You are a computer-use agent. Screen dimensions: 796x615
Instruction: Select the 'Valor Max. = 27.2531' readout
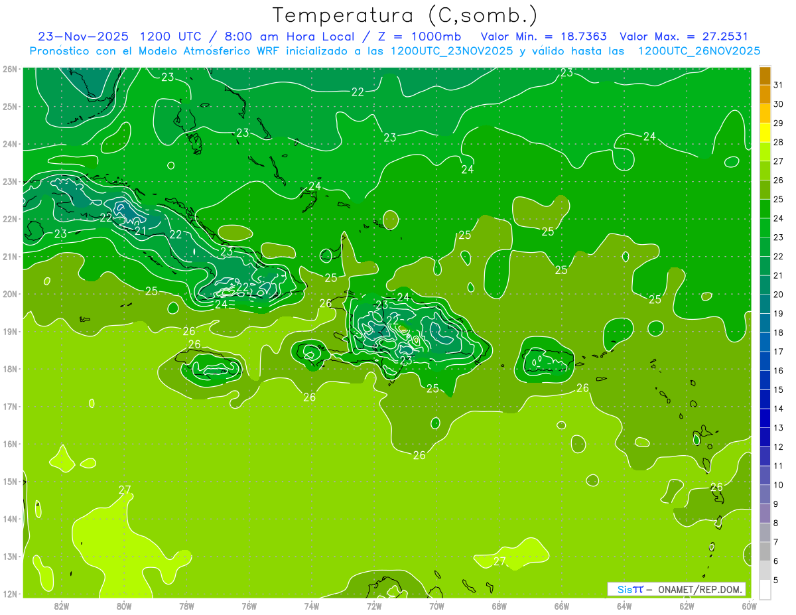coord(684,36)
